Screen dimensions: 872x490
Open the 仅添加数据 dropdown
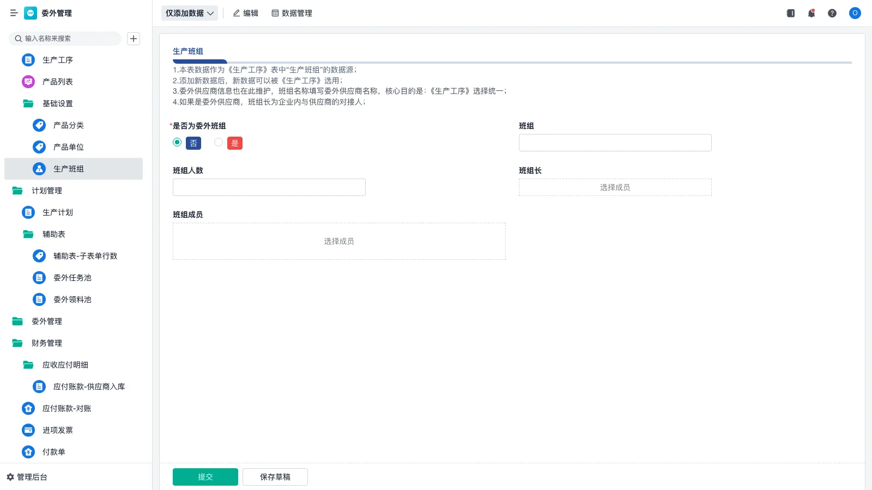point(189,13)
